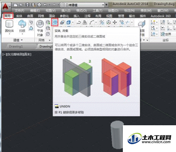Screen dimensions: 176x152
Task: Click the Plot (printer) icon
Action: click(x=39, y=5)
